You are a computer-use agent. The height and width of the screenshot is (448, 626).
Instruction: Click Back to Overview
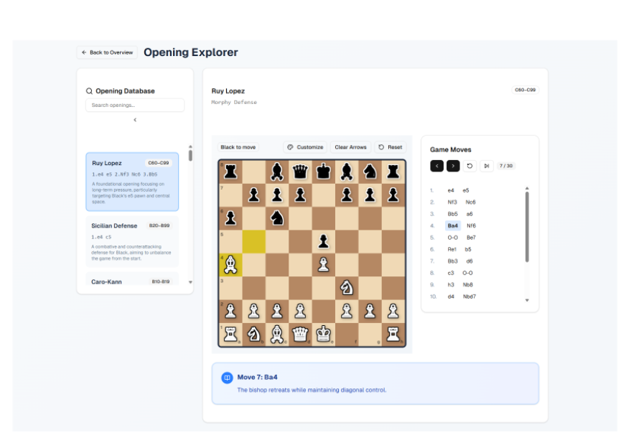(107, 52)
